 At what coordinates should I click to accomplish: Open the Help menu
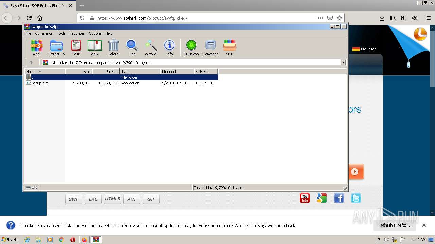coord(109,33)
